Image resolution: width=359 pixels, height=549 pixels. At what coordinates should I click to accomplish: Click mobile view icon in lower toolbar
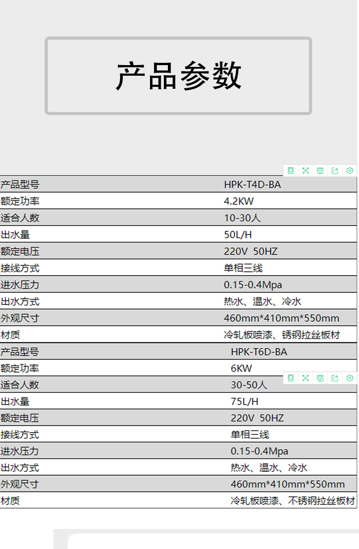(291, 378)
